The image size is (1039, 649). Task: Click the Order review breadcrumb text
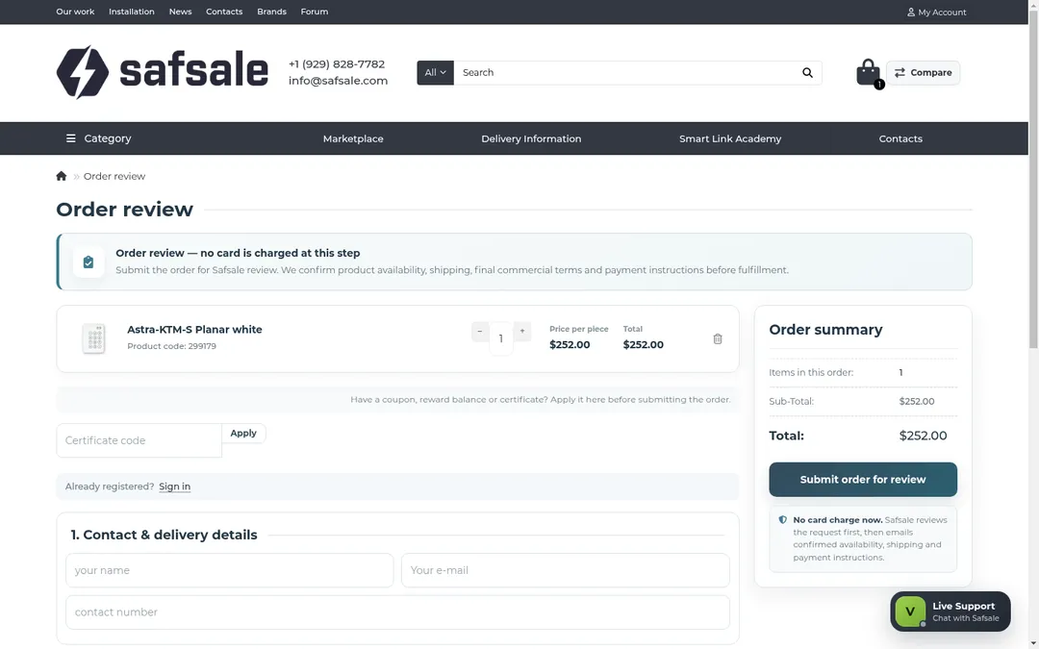pos(114,176)
